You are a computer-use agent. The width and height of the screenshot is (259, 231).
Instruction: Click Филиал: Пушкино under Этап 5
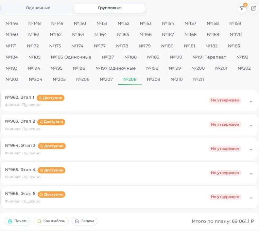pos(23,201)
